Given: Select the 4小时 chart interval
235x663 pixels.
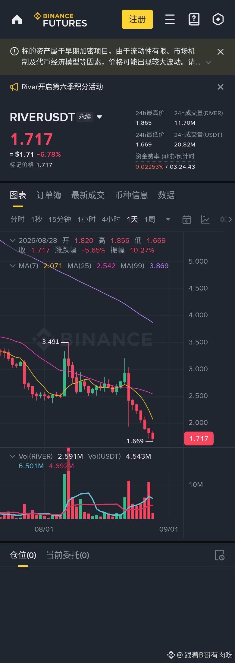Looking at the screenshot, I should tap(111, 219).
